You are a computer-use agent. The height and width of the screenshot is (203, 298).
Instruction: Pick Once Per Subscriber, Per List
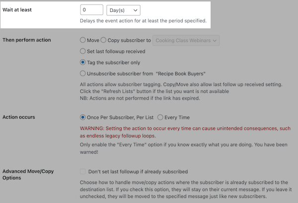click(83, 117)
